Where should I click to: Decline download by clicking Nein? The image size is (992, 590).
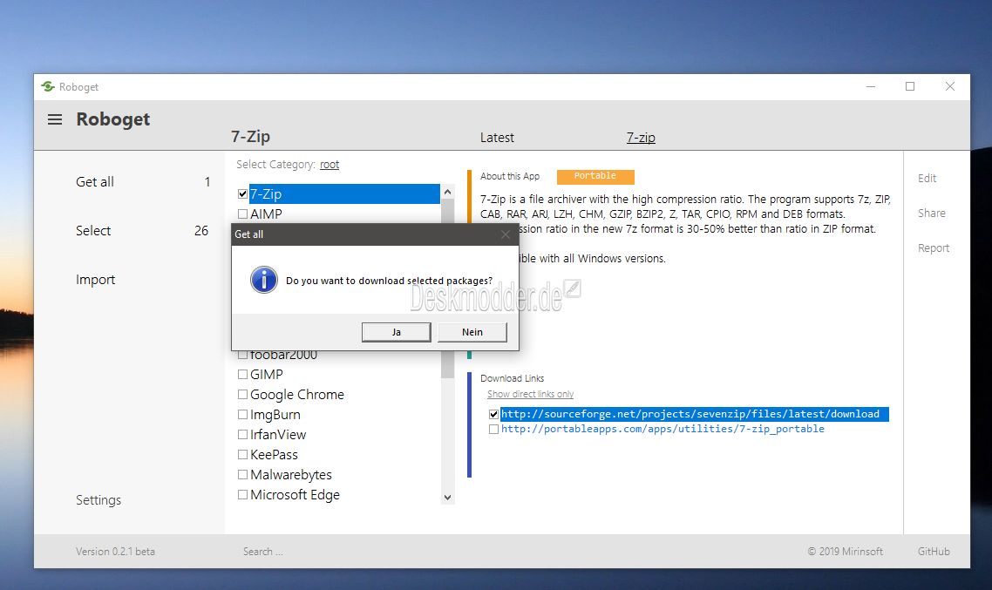tap(472, 332)
